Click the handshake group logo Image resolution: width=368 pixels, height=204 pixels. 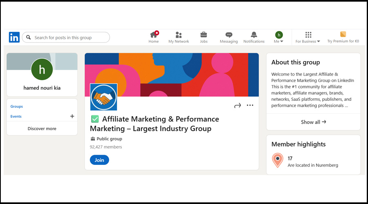pyautogui.click(x=103, y=97)
